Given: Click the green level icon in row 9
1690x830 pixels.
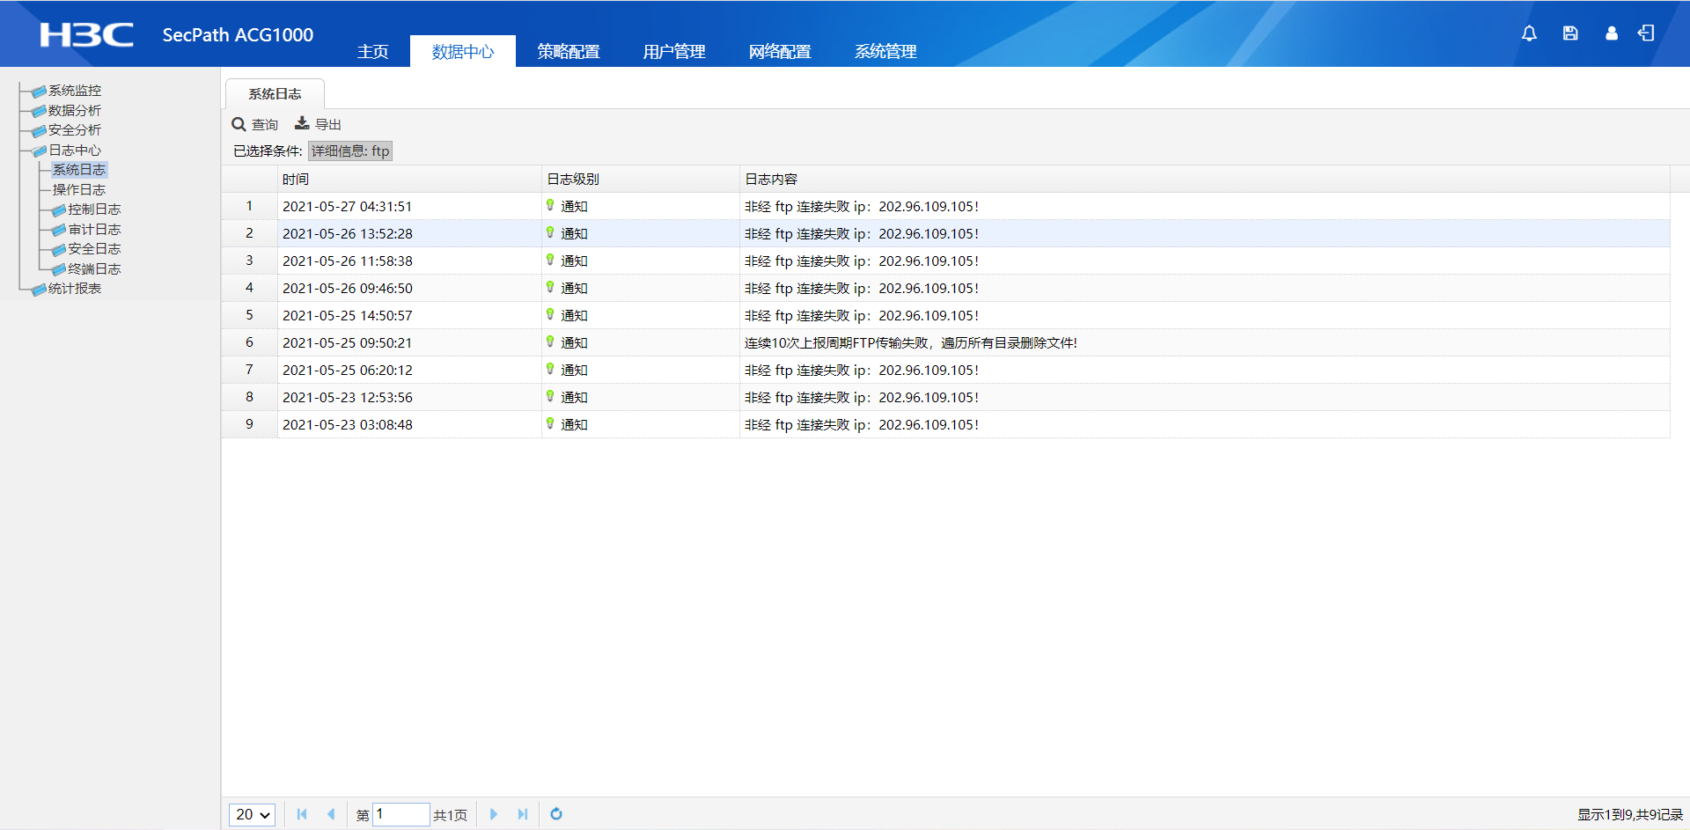Looking at the screenshot, I should click(x=550, y=423).
